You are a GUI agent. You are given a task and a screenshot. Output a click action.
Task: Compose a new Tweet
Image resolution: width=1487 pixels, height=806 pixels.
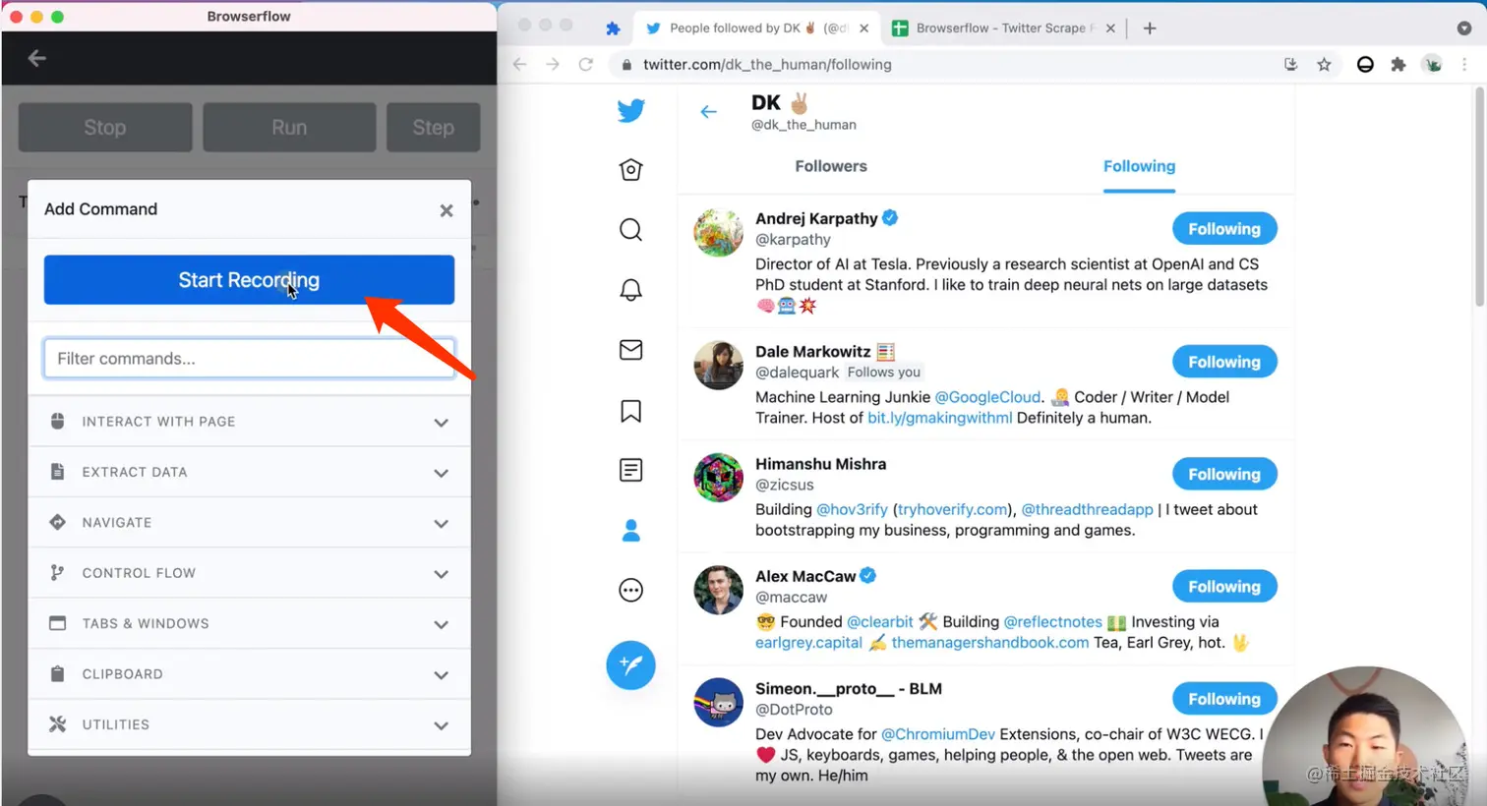click(x=631, y=665)
